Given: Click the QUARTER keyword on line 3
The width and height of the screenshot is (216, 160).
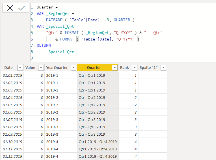Looking at the screenshot, I should pyautogui.click(x=122, y=20).
